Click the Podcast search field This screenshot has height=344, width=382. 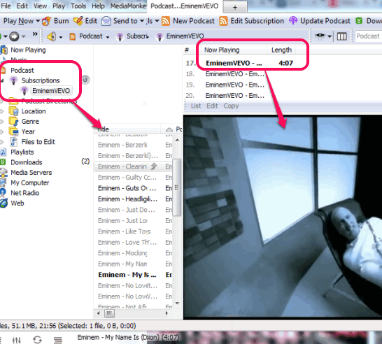click(x=368, y=36)
